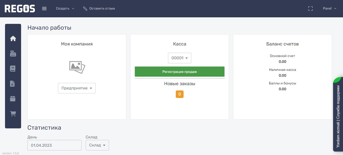Expand the Предприятие dropdown
The width and height of the screenshot is (343, 155).
tap(77, 88)
